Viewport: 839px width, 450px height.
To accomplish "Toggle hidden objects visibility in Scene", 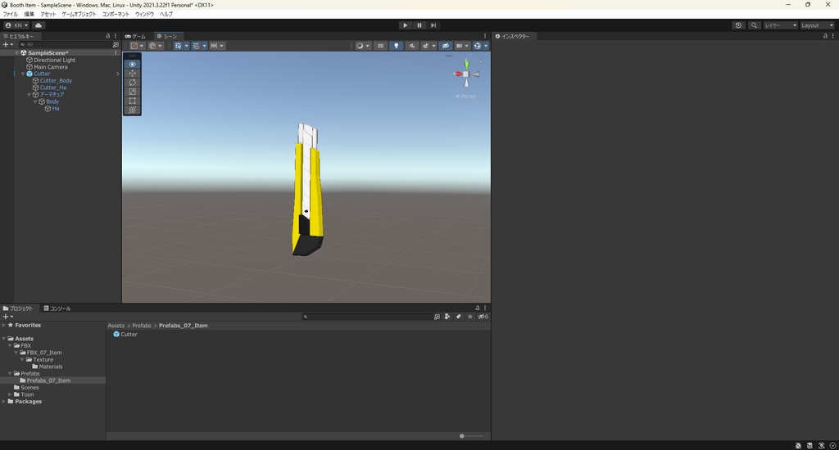I will (445, 46).
